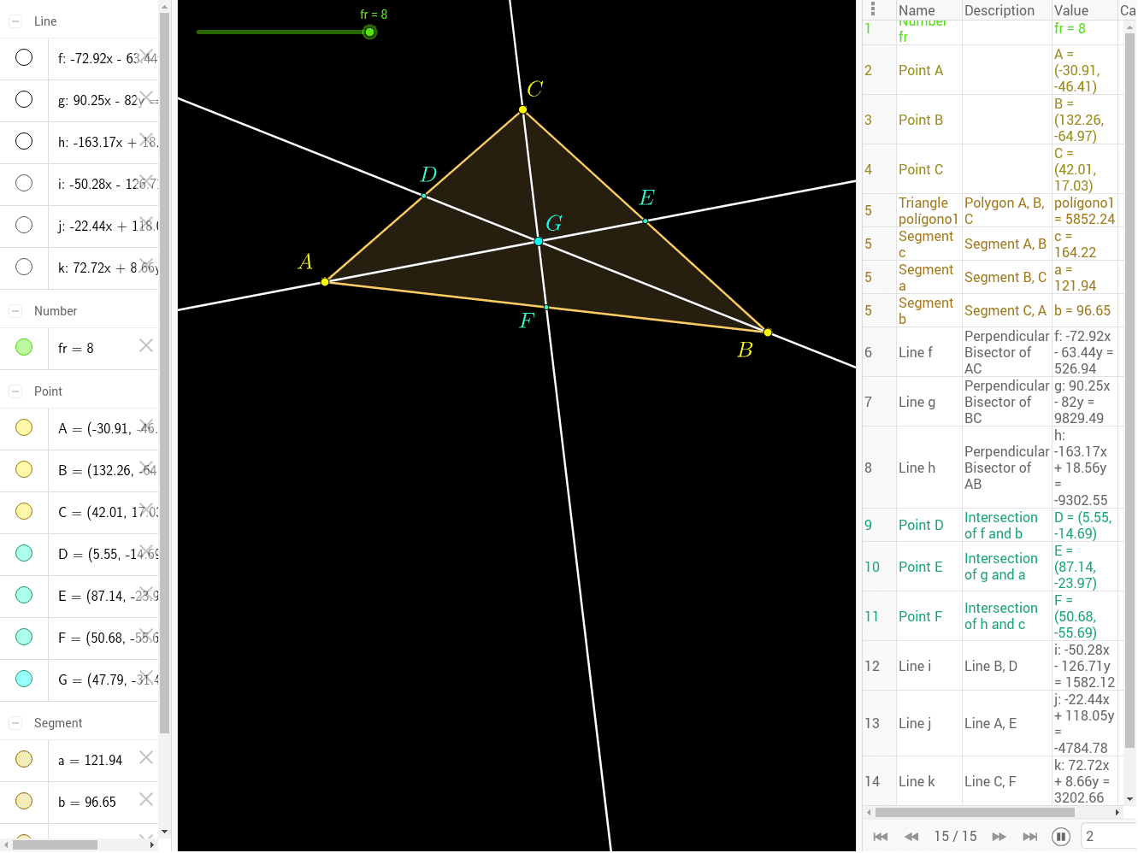This screenshot has height=853, width=1138.
Task: Toggle visibility circle of line h
Action: [x=24, y=141]
